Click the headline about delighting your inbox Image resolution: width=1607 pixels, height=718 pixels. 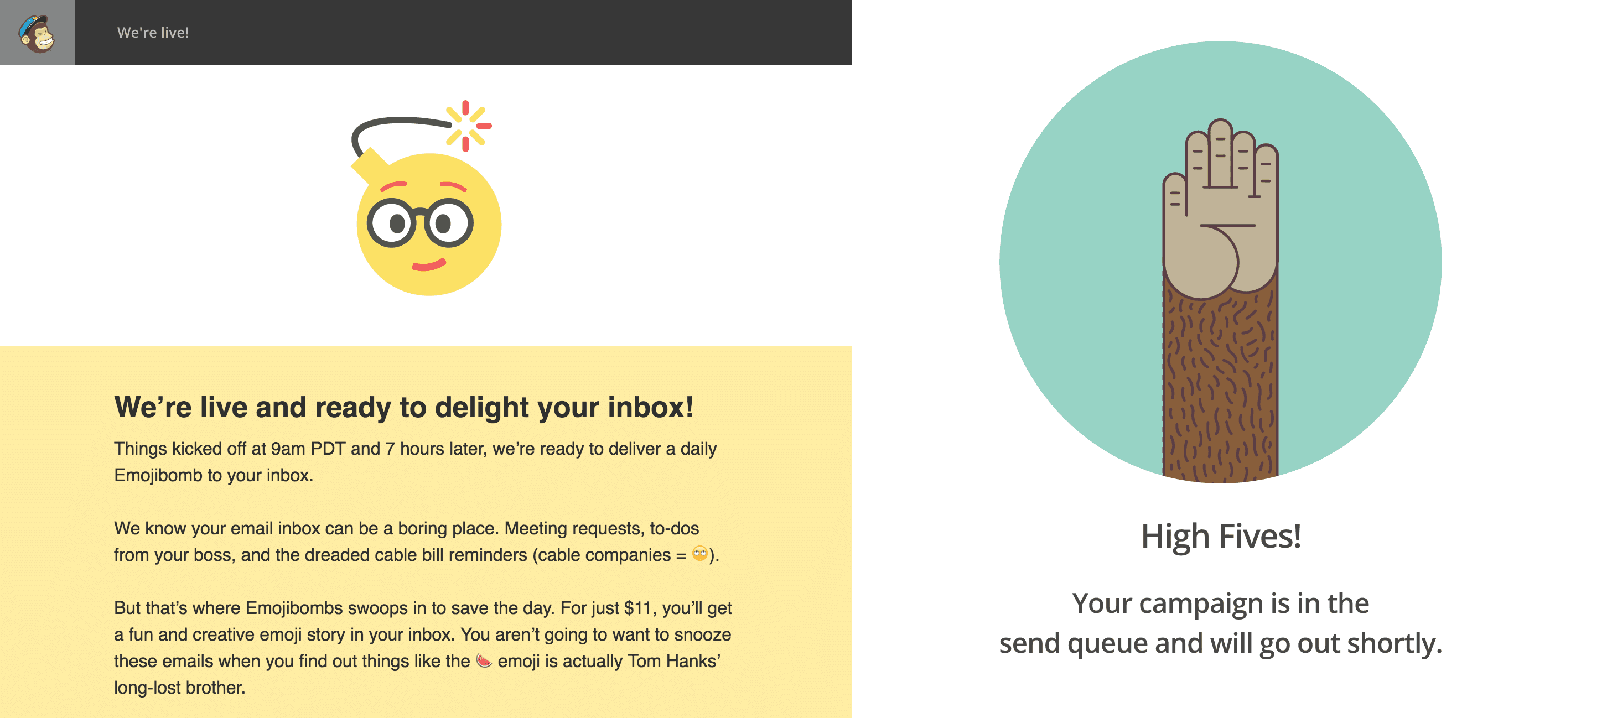coord(406,407)
